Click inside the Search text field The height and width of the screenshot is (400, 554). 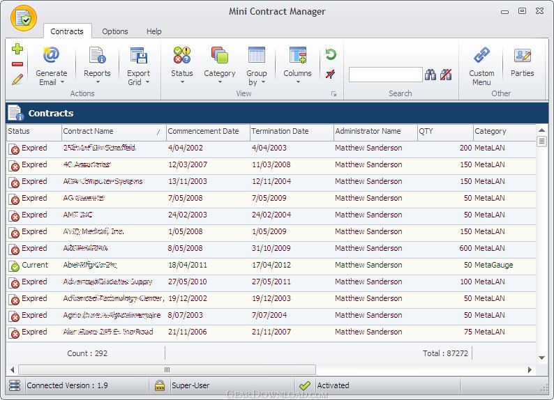point(385,75)
